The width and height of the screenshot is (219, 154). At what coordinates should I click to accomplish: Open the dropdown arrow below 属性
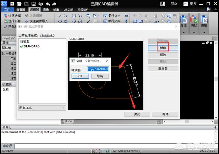point(184,32)
